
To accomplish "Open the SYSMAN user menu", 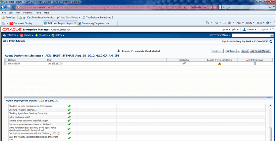I will tap(249, 29).
